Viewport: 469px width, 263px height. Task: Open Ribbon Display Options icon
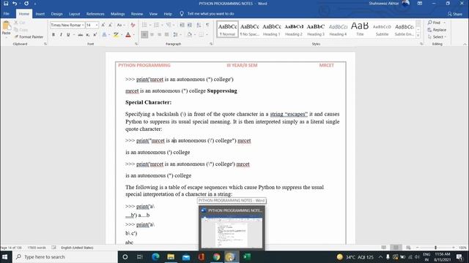pos(420,4)
